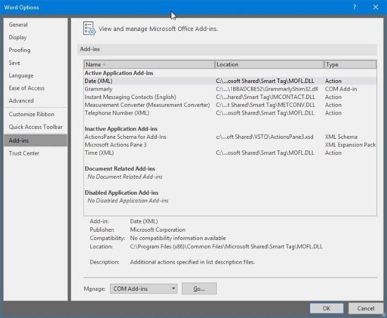Click Microsoft Corporation publisher text

tap(158, 230)
